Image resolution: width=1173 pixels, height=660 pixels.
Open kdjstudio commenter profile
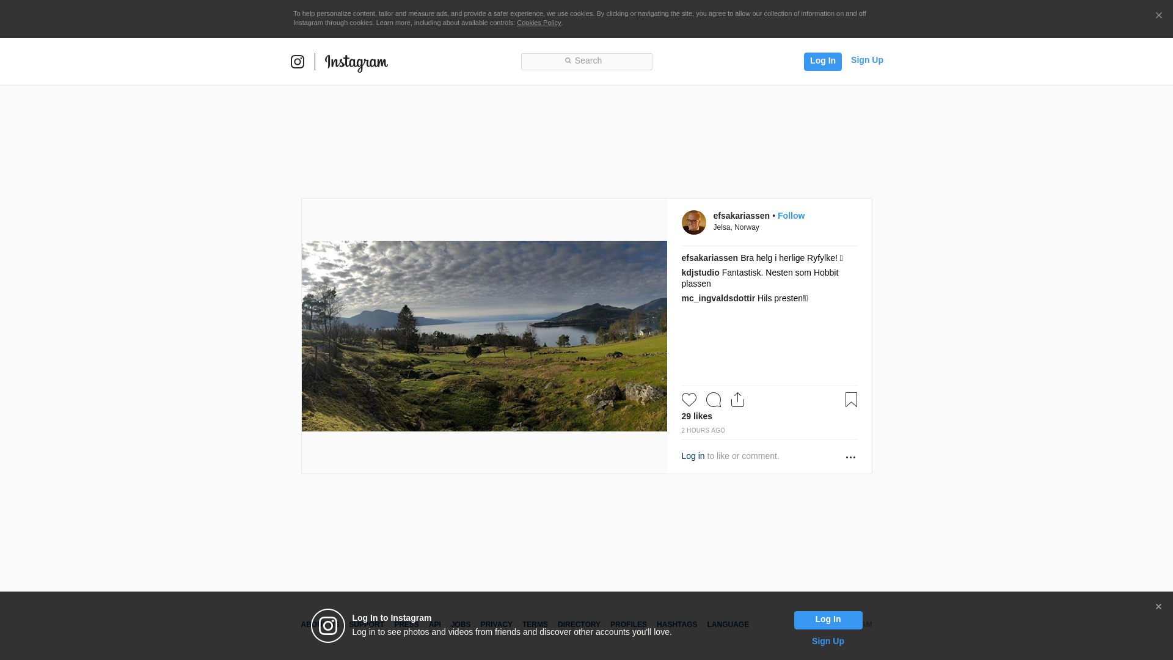point(700,273)
